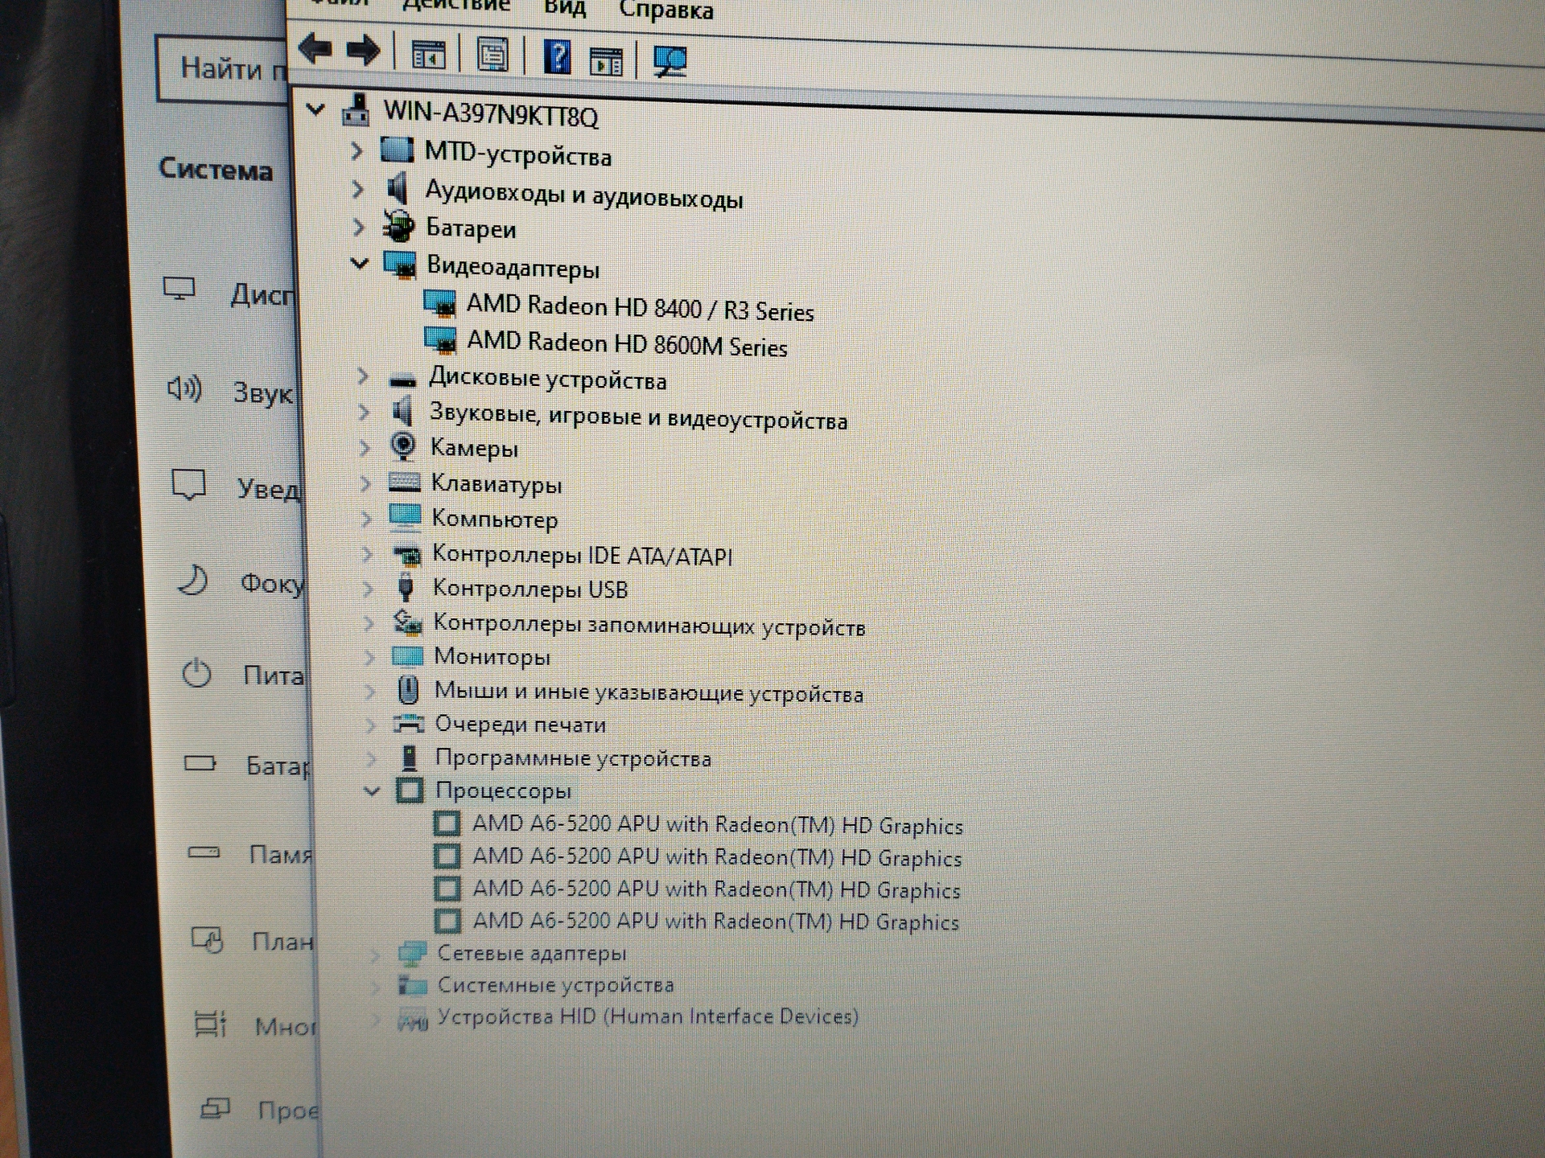Screen dimensions: 1545x1158
Task: Collapse the Видеоадаптеры category
Action: click(x=360, y=263)
